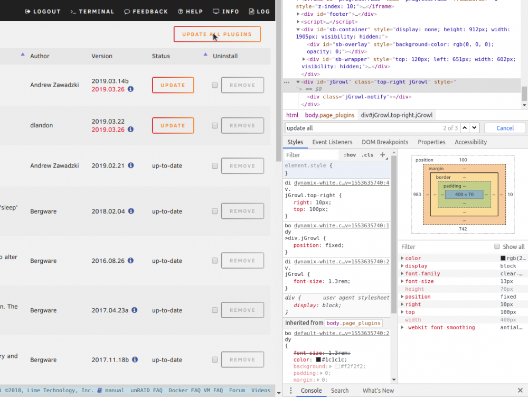The image size is (528, 397).
Task: Expand the script node in DOM tree
Action: tap(298, 22)
